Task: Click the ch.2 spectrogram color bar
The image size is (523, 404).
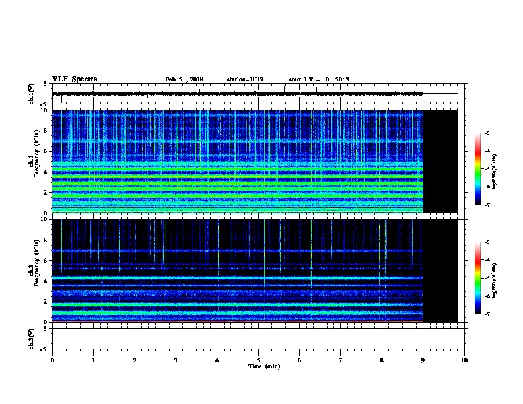Action: click(477, 278)
